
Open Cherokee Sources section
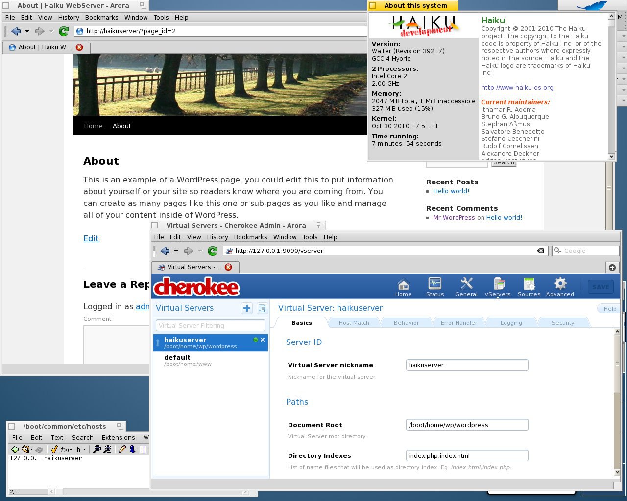click(529, 287)
